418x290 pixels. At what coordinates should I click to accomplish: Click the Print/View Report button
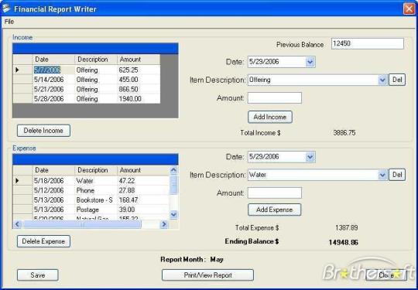[207, 275]
